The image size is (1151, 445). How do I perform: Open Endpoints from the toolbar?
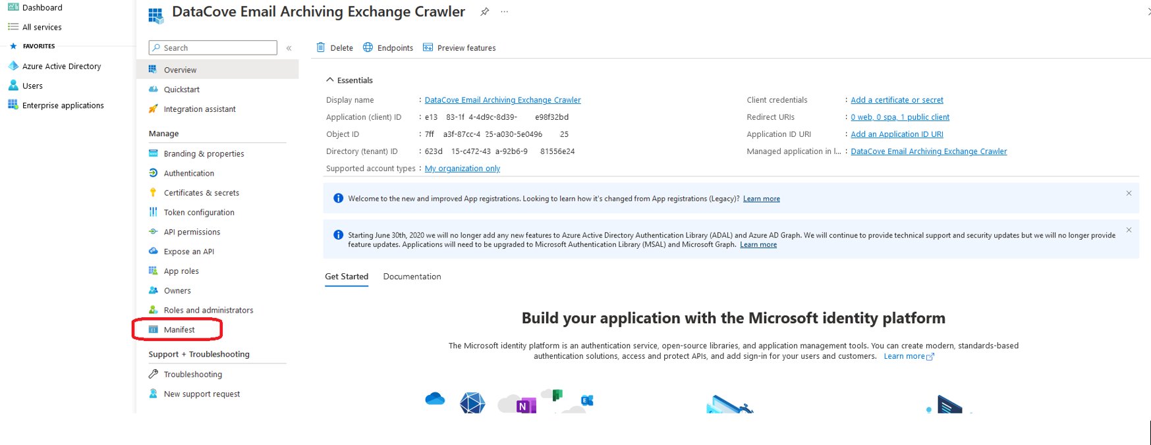point(388,47)
